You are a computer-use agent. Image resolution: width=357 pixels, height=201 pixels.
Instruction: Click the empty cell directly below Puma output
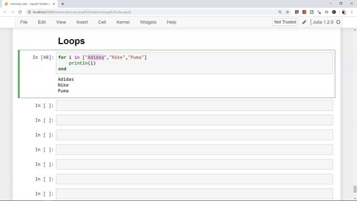pyautogui.click(x=195, y=106)
